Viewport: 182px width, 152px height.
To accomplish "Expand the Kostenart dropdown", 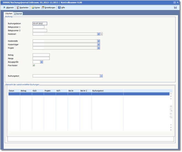I will coord(98,34).
